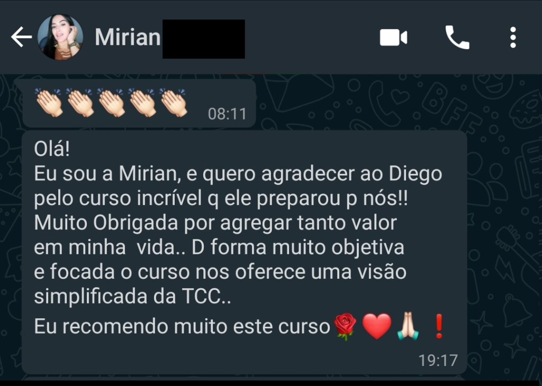Tap the 19:17 message timestamp
The width and height of the screenshot is (542, 386).
[x=438, y=360]
